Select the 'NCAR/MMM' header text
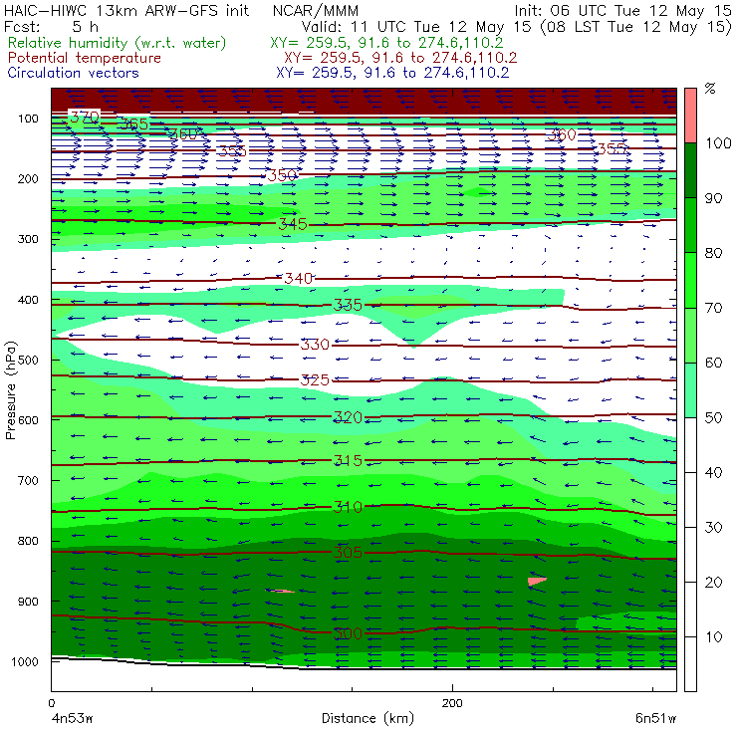737x737 pixels. pos(316,11)
